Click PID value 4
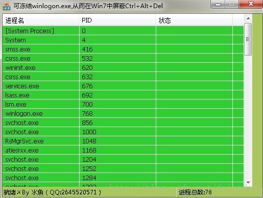The image size is (263, 198). [x=84, y=40]
